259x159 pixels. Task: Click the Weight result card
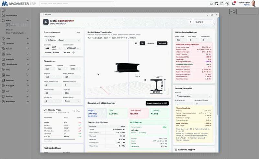point(97,113)
